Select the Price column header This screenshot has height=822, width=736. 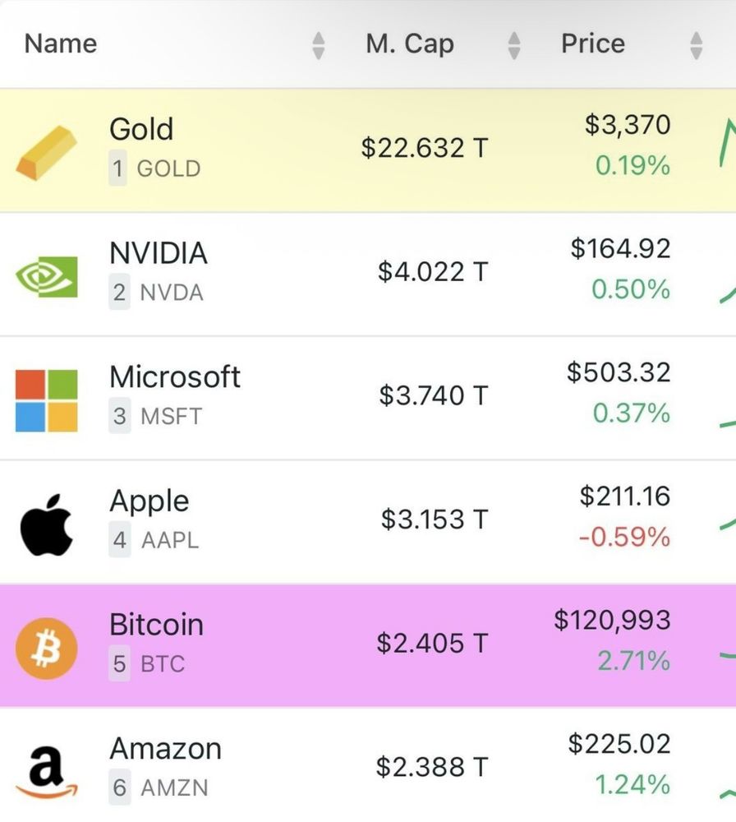[x=593, y=44]
